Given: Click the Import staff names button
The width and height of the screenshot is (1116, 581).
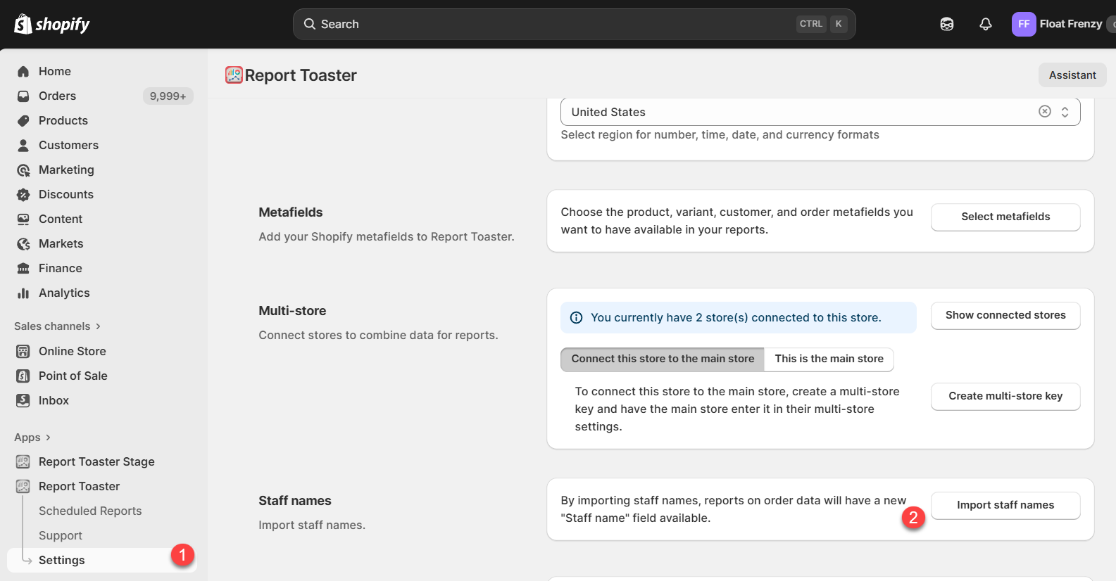Looking at the screenshot, I should point(1005,505).
